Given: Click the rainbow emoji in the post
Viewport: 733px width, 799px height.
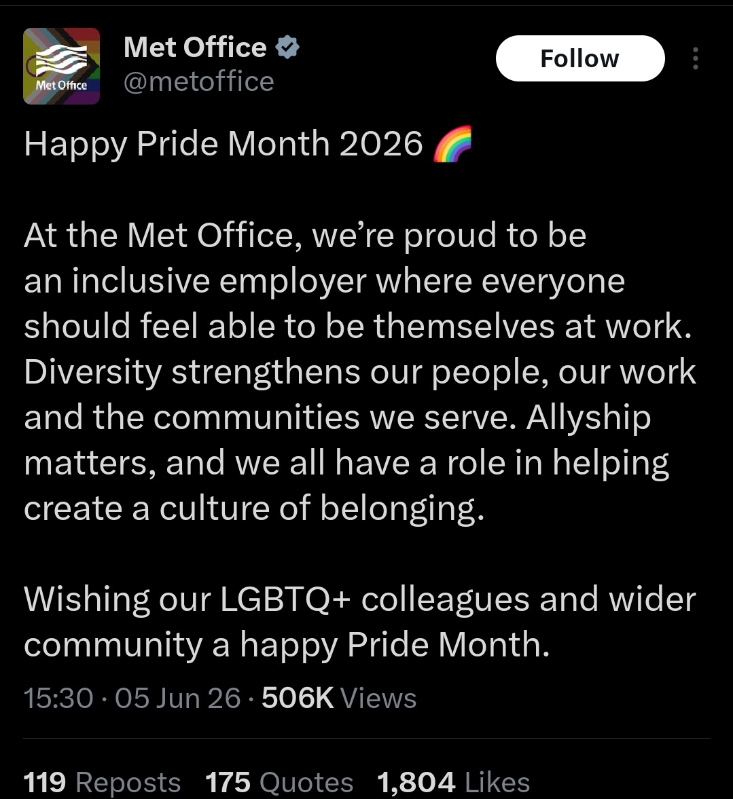Looking at the screenshot, I should coord(452,144).
